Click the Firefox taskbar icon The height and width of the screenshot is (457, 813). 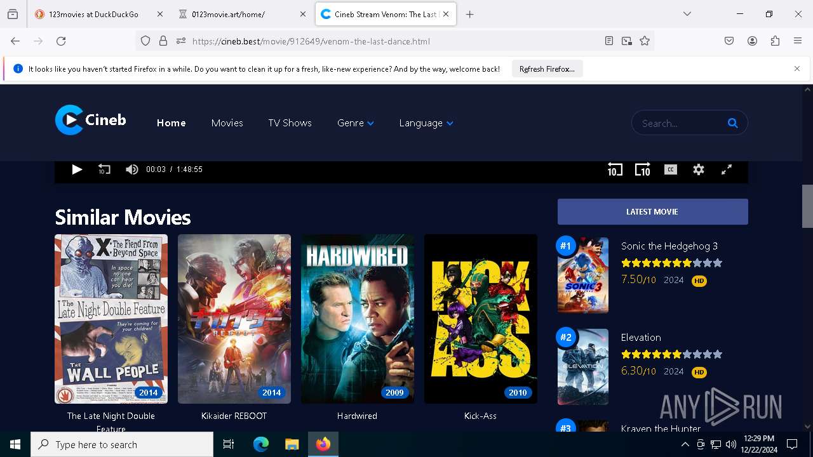click(x=323, y=444)
